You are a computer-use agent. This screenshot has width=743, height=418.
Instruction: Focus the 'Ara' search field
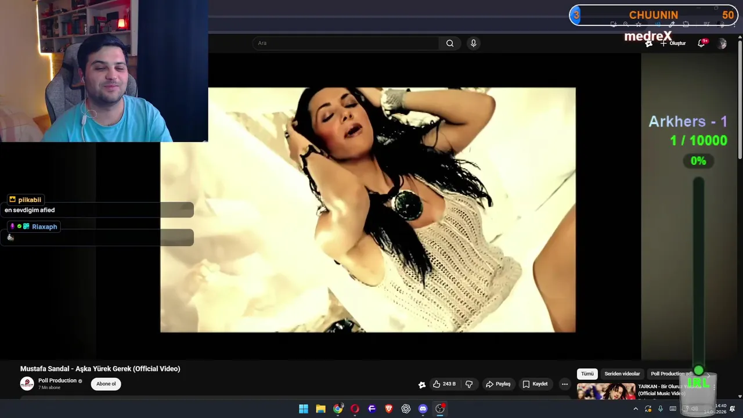(346, 43)
